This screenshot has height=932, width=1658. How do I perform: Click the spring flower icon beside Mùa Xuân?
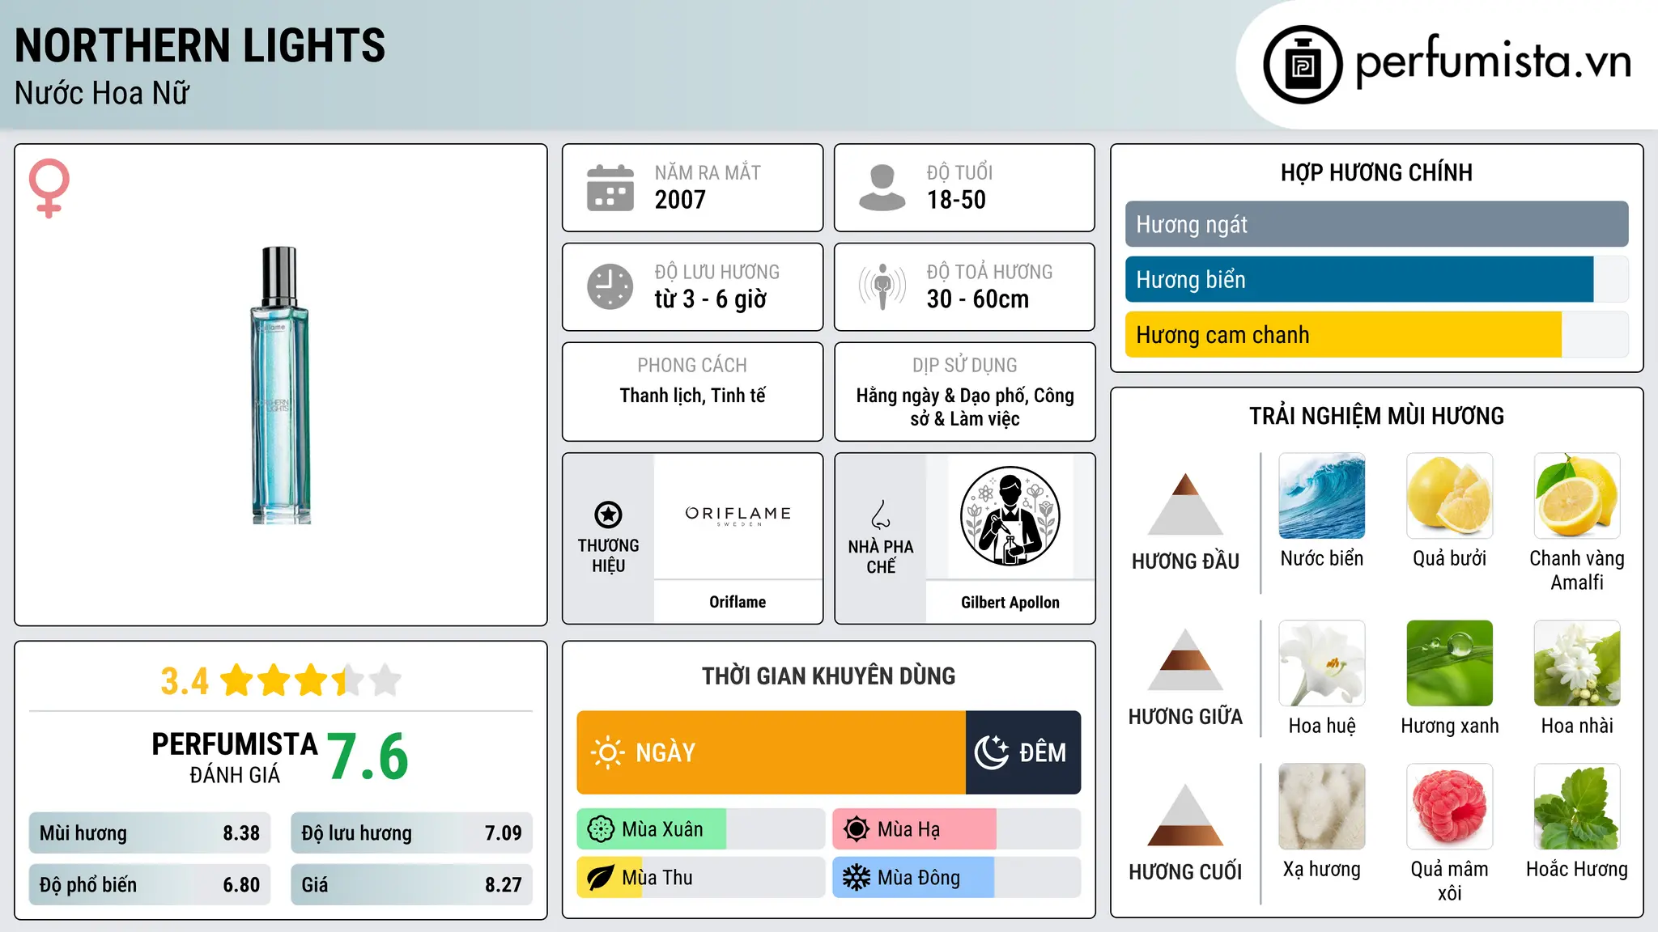(601, 829)
